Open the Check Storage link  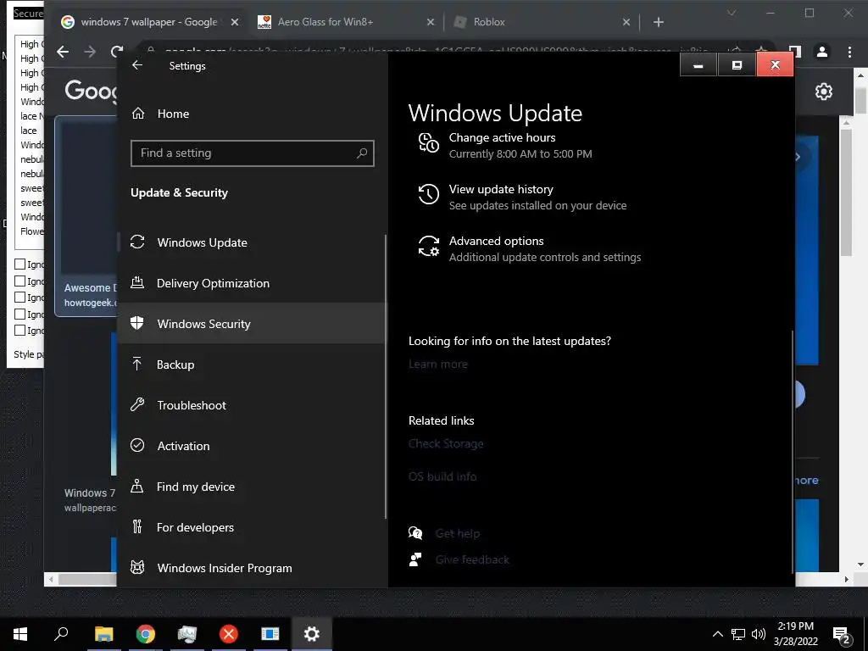446,443
